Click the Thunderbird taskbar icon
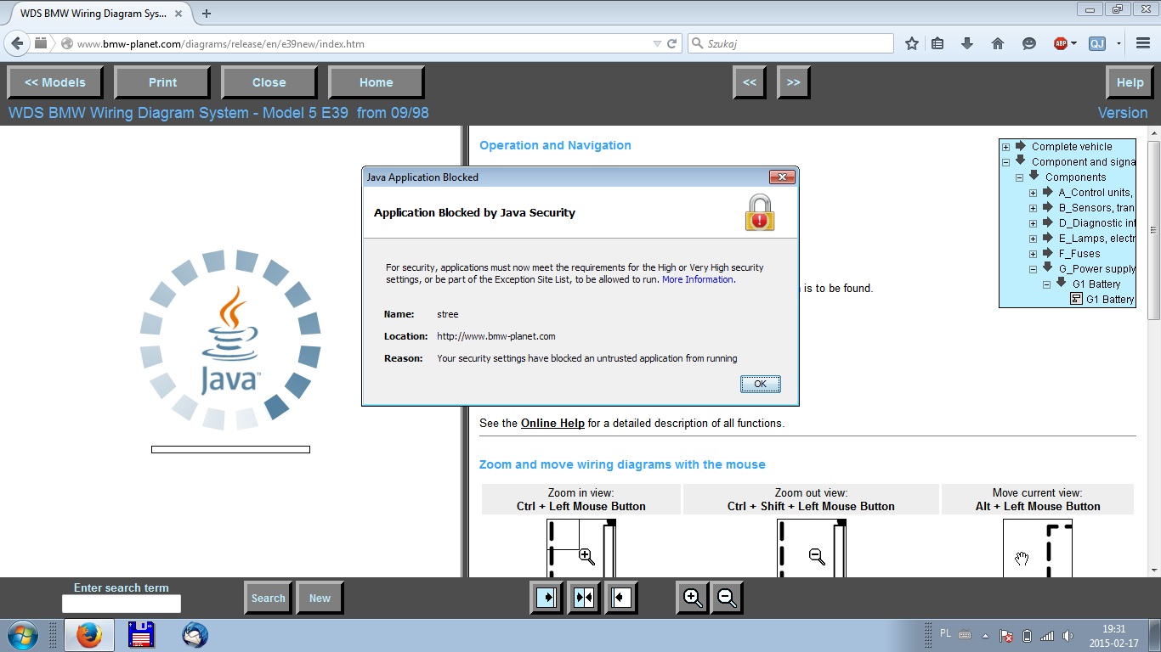Viewport: 1161px width, 652px height. (x=195, y=635)
